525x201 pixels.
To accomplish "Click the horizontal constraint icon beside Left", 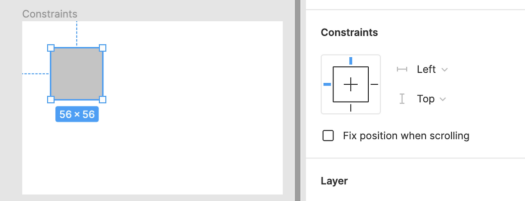I will pos(402,70).
